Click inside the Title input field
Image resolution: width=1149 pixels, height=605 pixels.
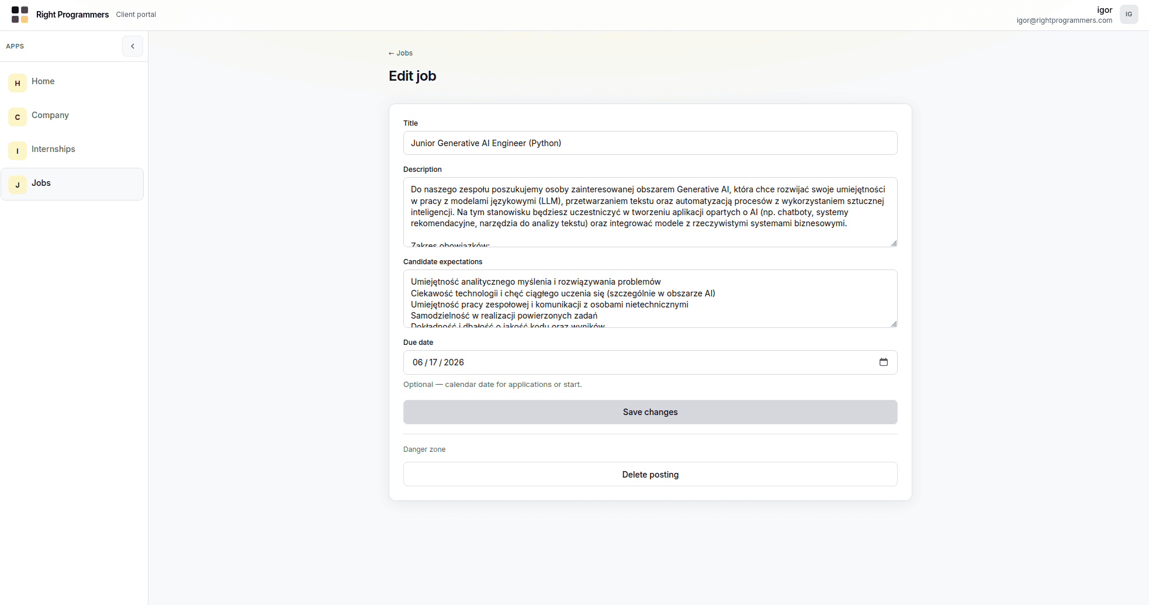[650, 143]
